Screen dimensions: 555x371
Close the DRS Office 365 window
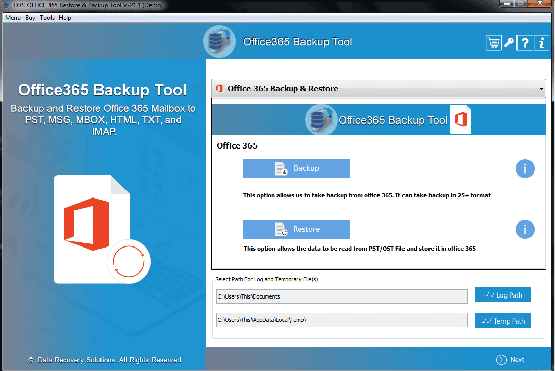(x=540, y=3)
